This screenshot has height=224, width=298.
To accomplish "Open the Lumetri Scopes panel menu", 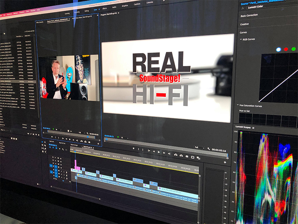I will pos(253,128).
